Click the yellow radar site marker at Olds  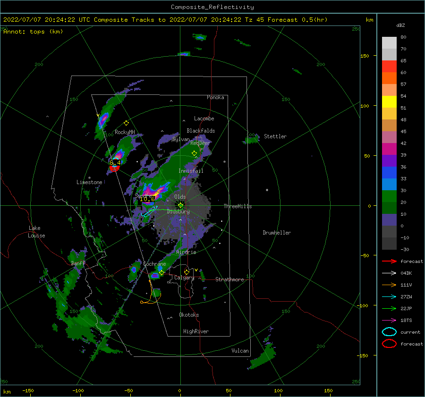tap(180, 206)
